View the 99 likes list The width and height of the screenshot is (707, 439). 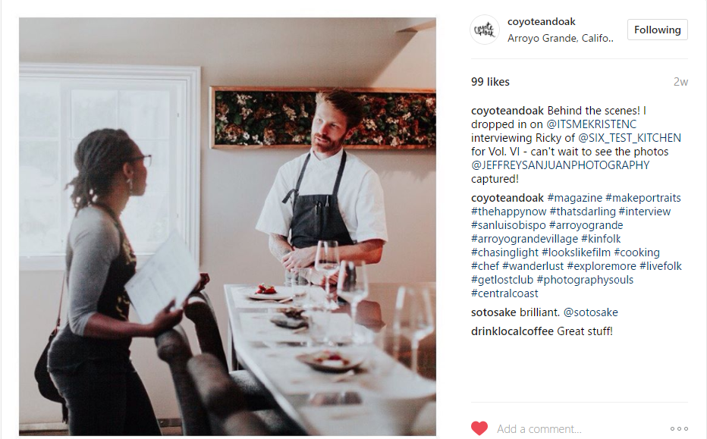coord(490,82)
